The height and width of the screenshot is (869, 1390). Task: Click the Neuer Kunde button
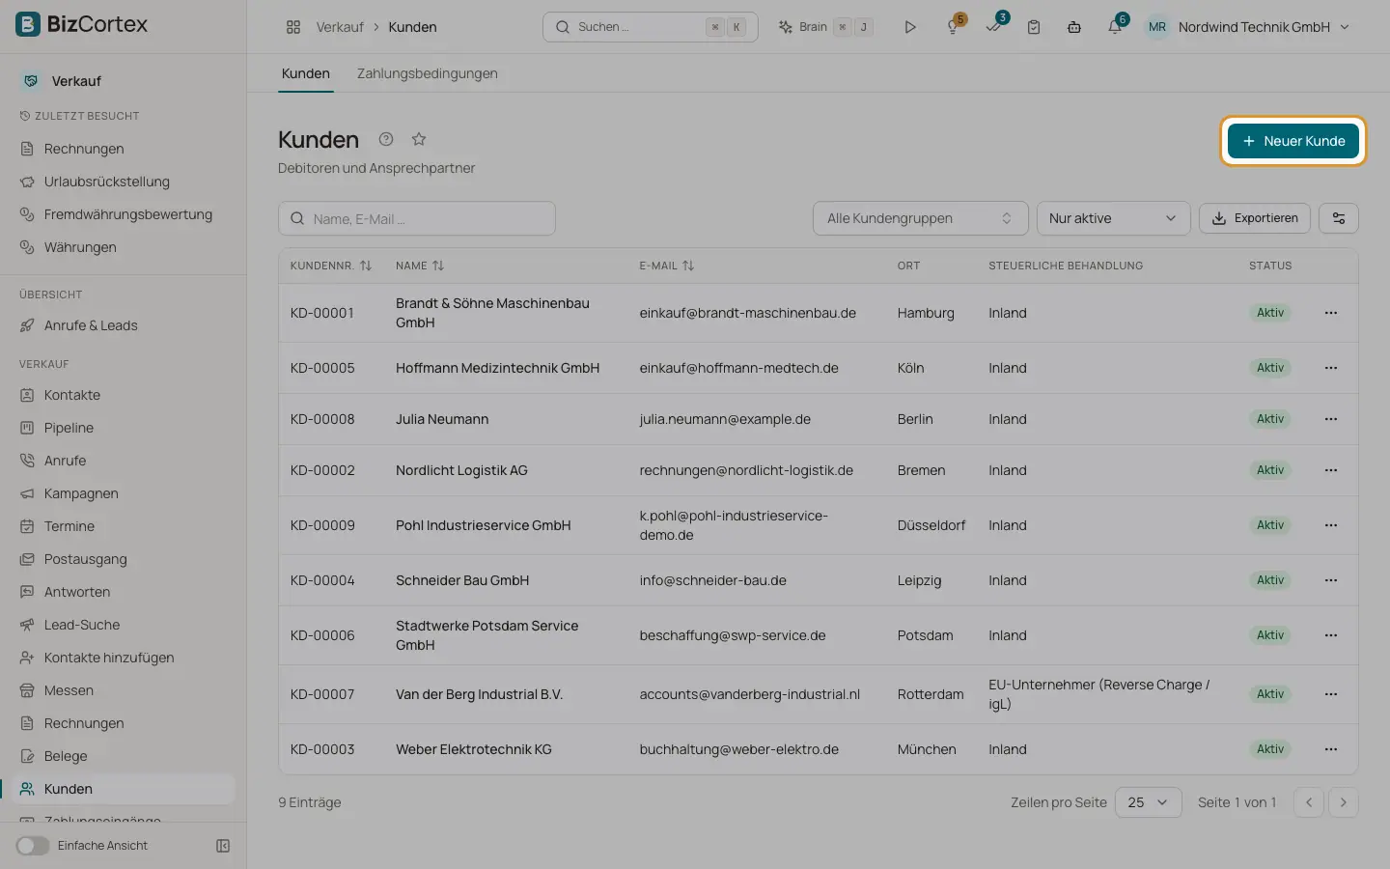click(1293, 141)
